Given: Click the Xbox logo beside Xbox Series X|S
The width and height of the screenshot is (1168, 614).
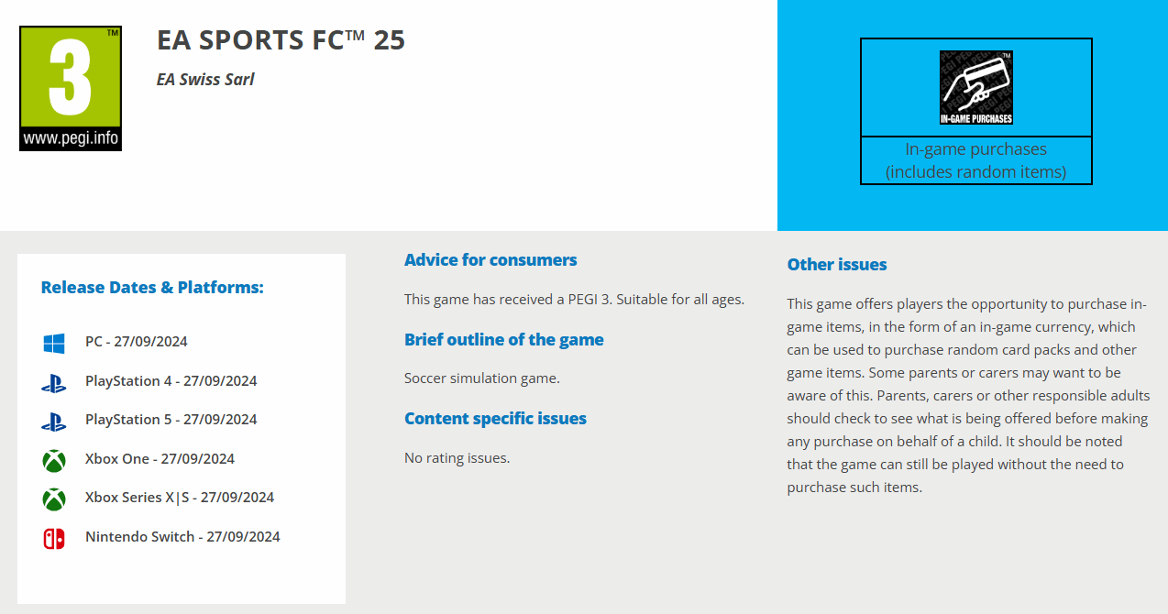Looking at the screenshot, I should pos(54,499).
